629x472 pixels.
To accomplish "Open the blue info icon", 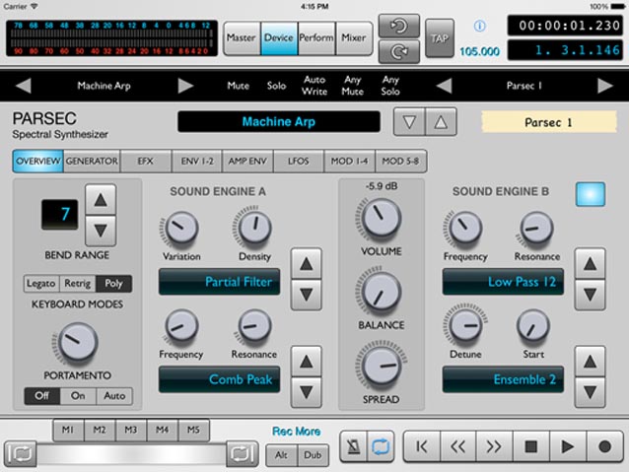I will pos(480,26).
